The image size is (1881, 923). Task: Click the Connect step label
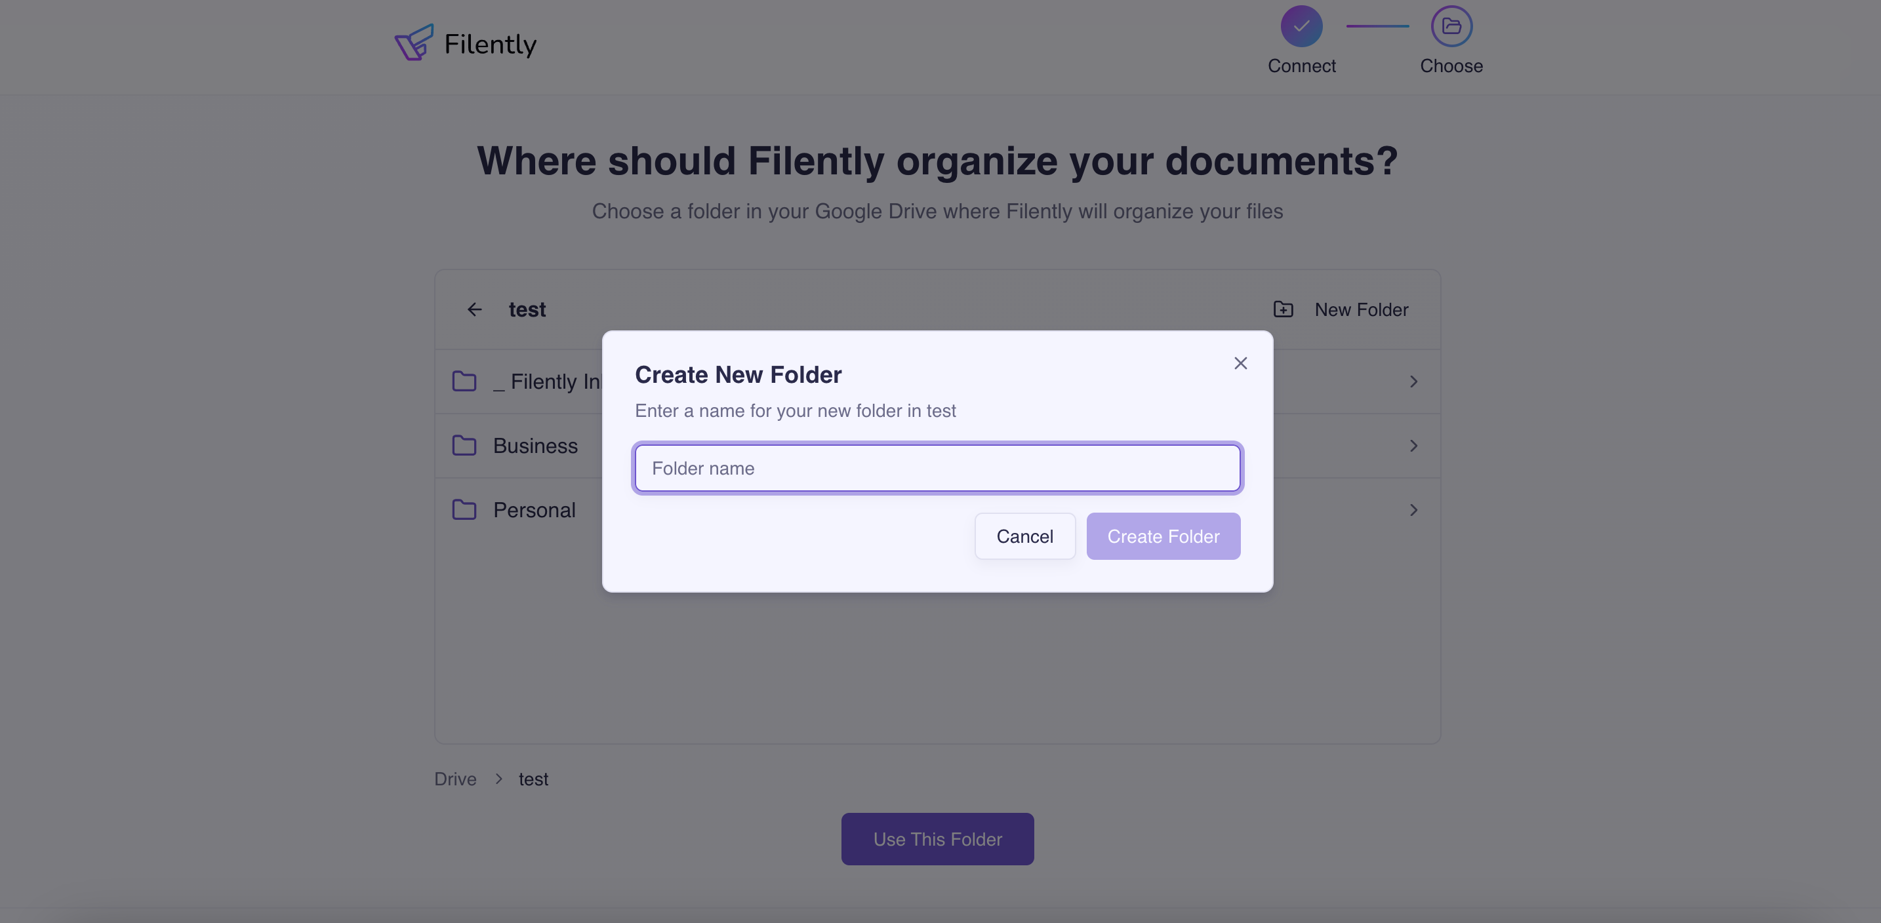tap(1301, 66)
